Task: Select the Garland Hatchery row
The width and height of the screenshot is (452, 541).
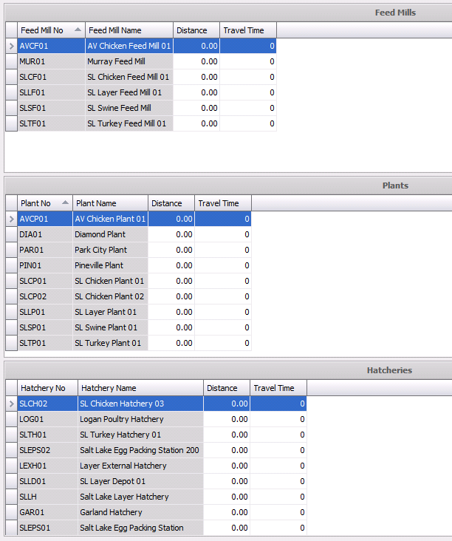Action: [x=140, y=512]
